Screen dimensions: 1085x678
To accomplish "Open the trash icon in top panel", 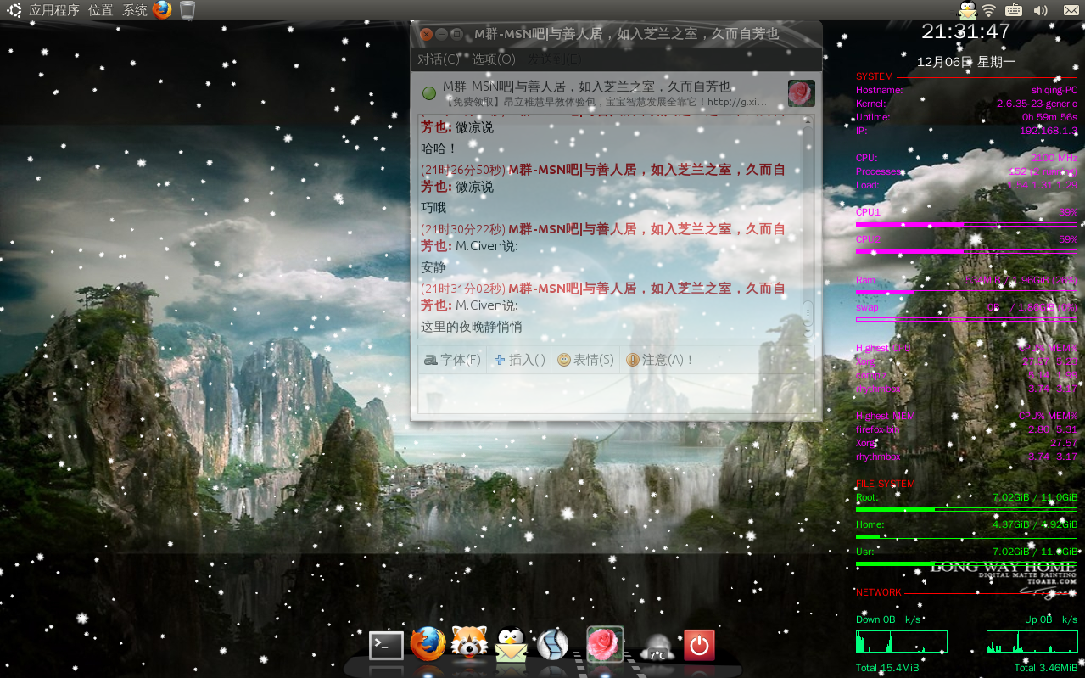I will pos(187,10).
